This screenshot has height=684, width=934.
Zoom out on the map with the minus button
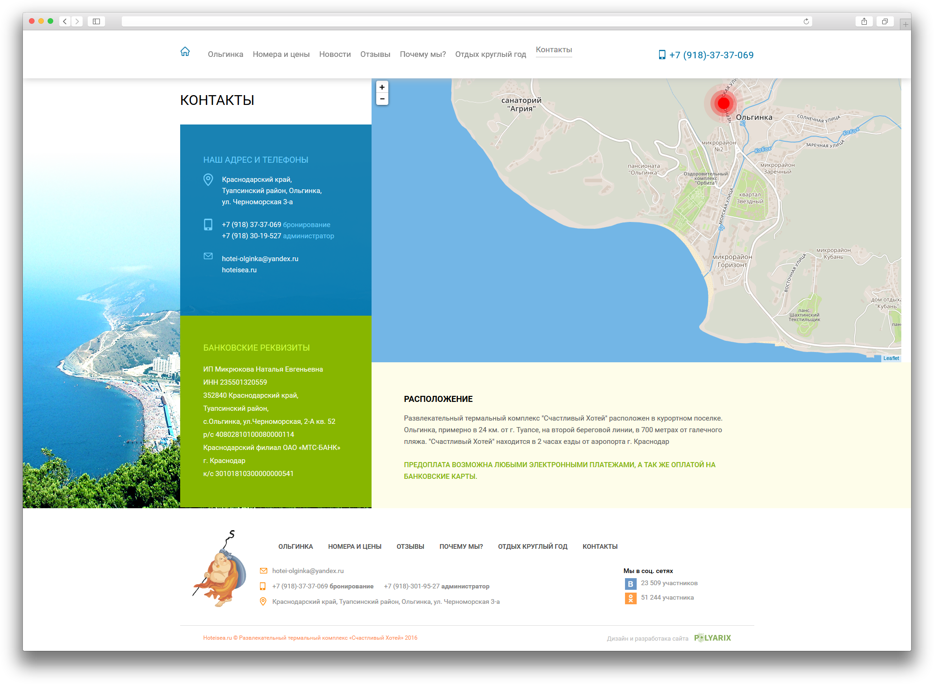pos(382,99)
